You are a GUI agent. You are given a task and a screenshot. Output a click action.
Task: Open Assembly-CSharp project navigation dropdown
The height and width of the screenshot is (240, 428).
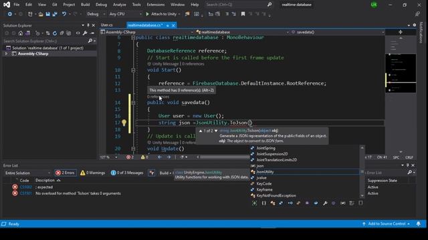point(147,32)
